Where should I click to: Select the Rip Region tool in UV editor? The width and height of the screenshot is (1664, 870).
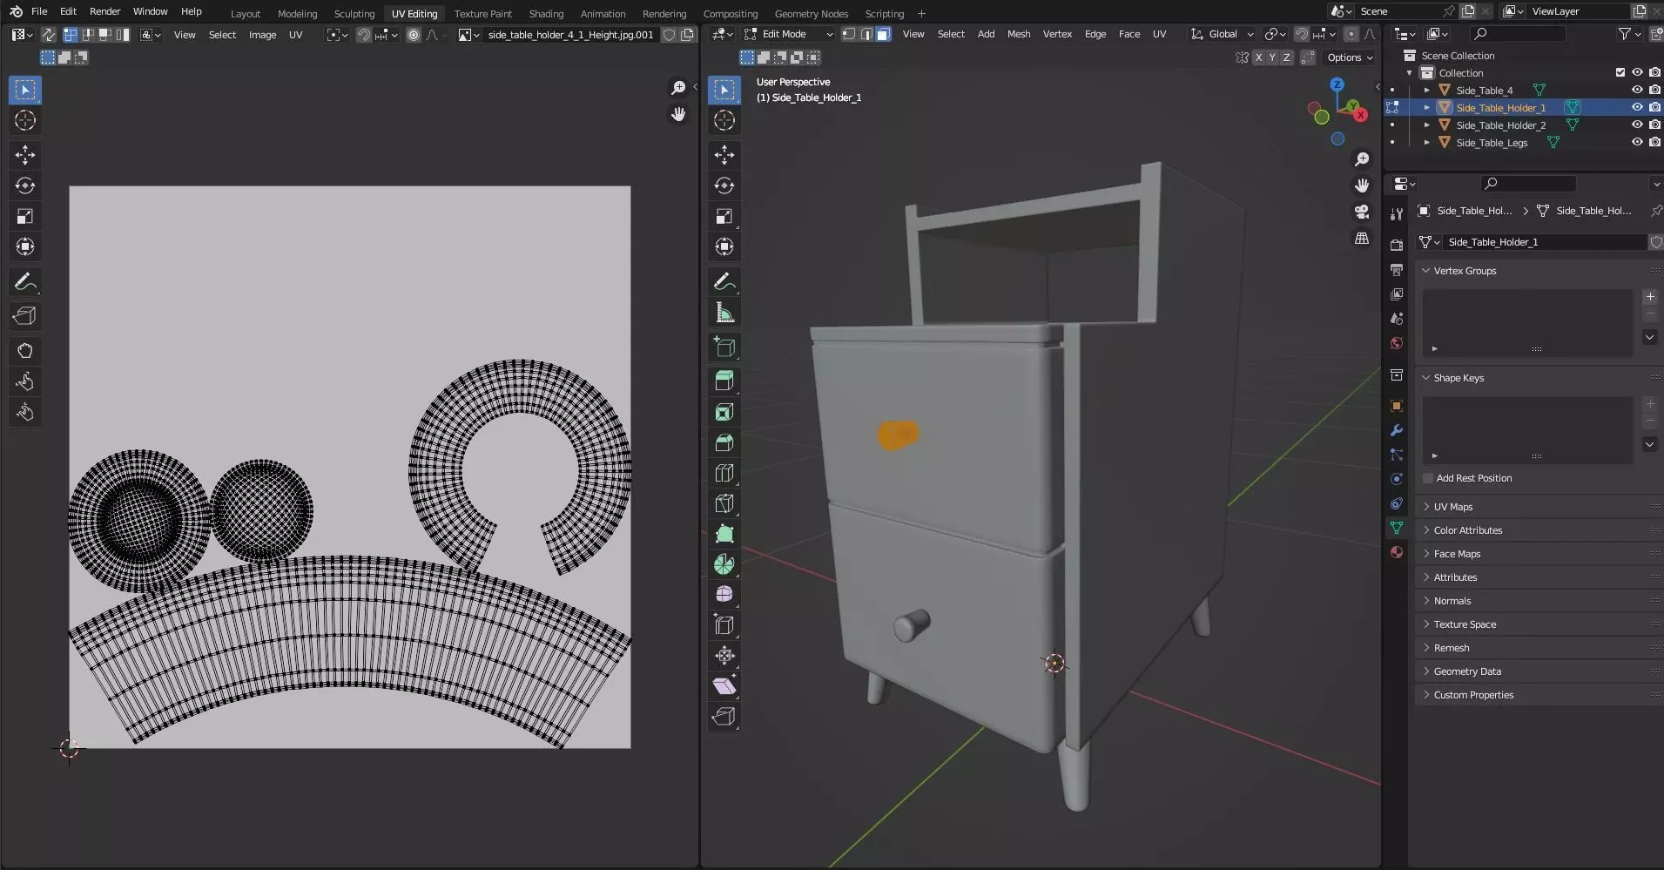point(25,316)
